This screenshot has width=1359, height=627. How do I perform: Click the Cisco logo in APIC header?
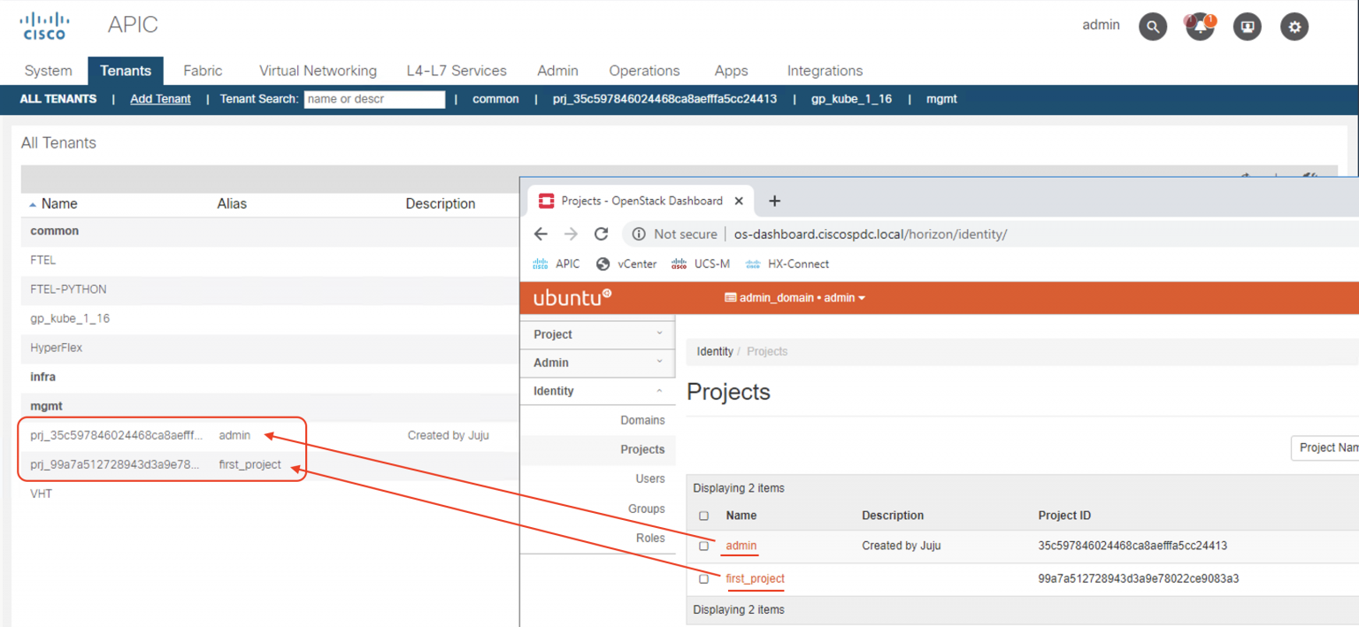pos(44,24)
